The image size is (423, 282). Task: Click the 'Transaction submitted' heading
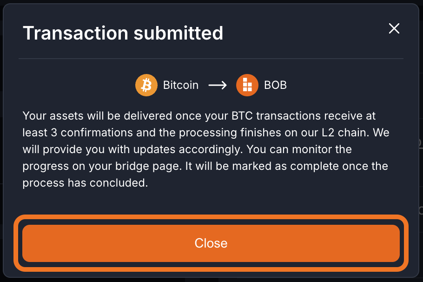coord(123,33)
